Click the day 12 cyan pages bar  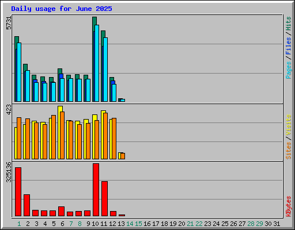[114, 93]
